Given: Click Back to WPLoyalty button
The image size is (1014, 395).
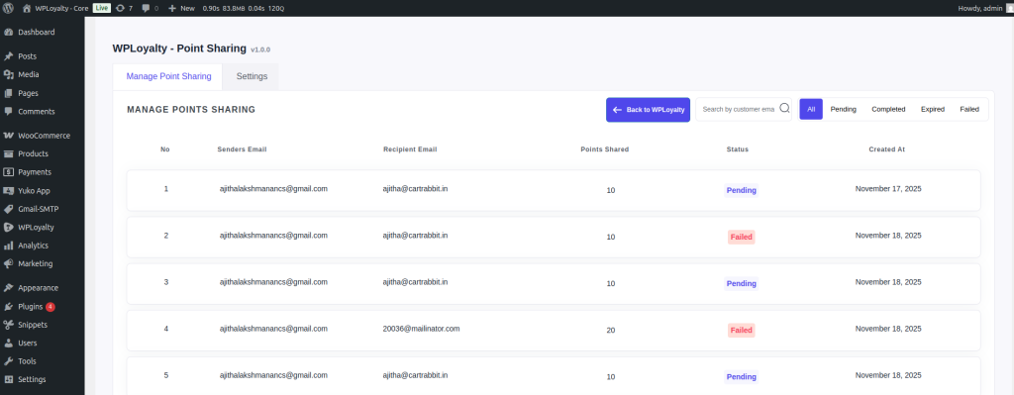Looking at the screenshot, I should [648, 109].
